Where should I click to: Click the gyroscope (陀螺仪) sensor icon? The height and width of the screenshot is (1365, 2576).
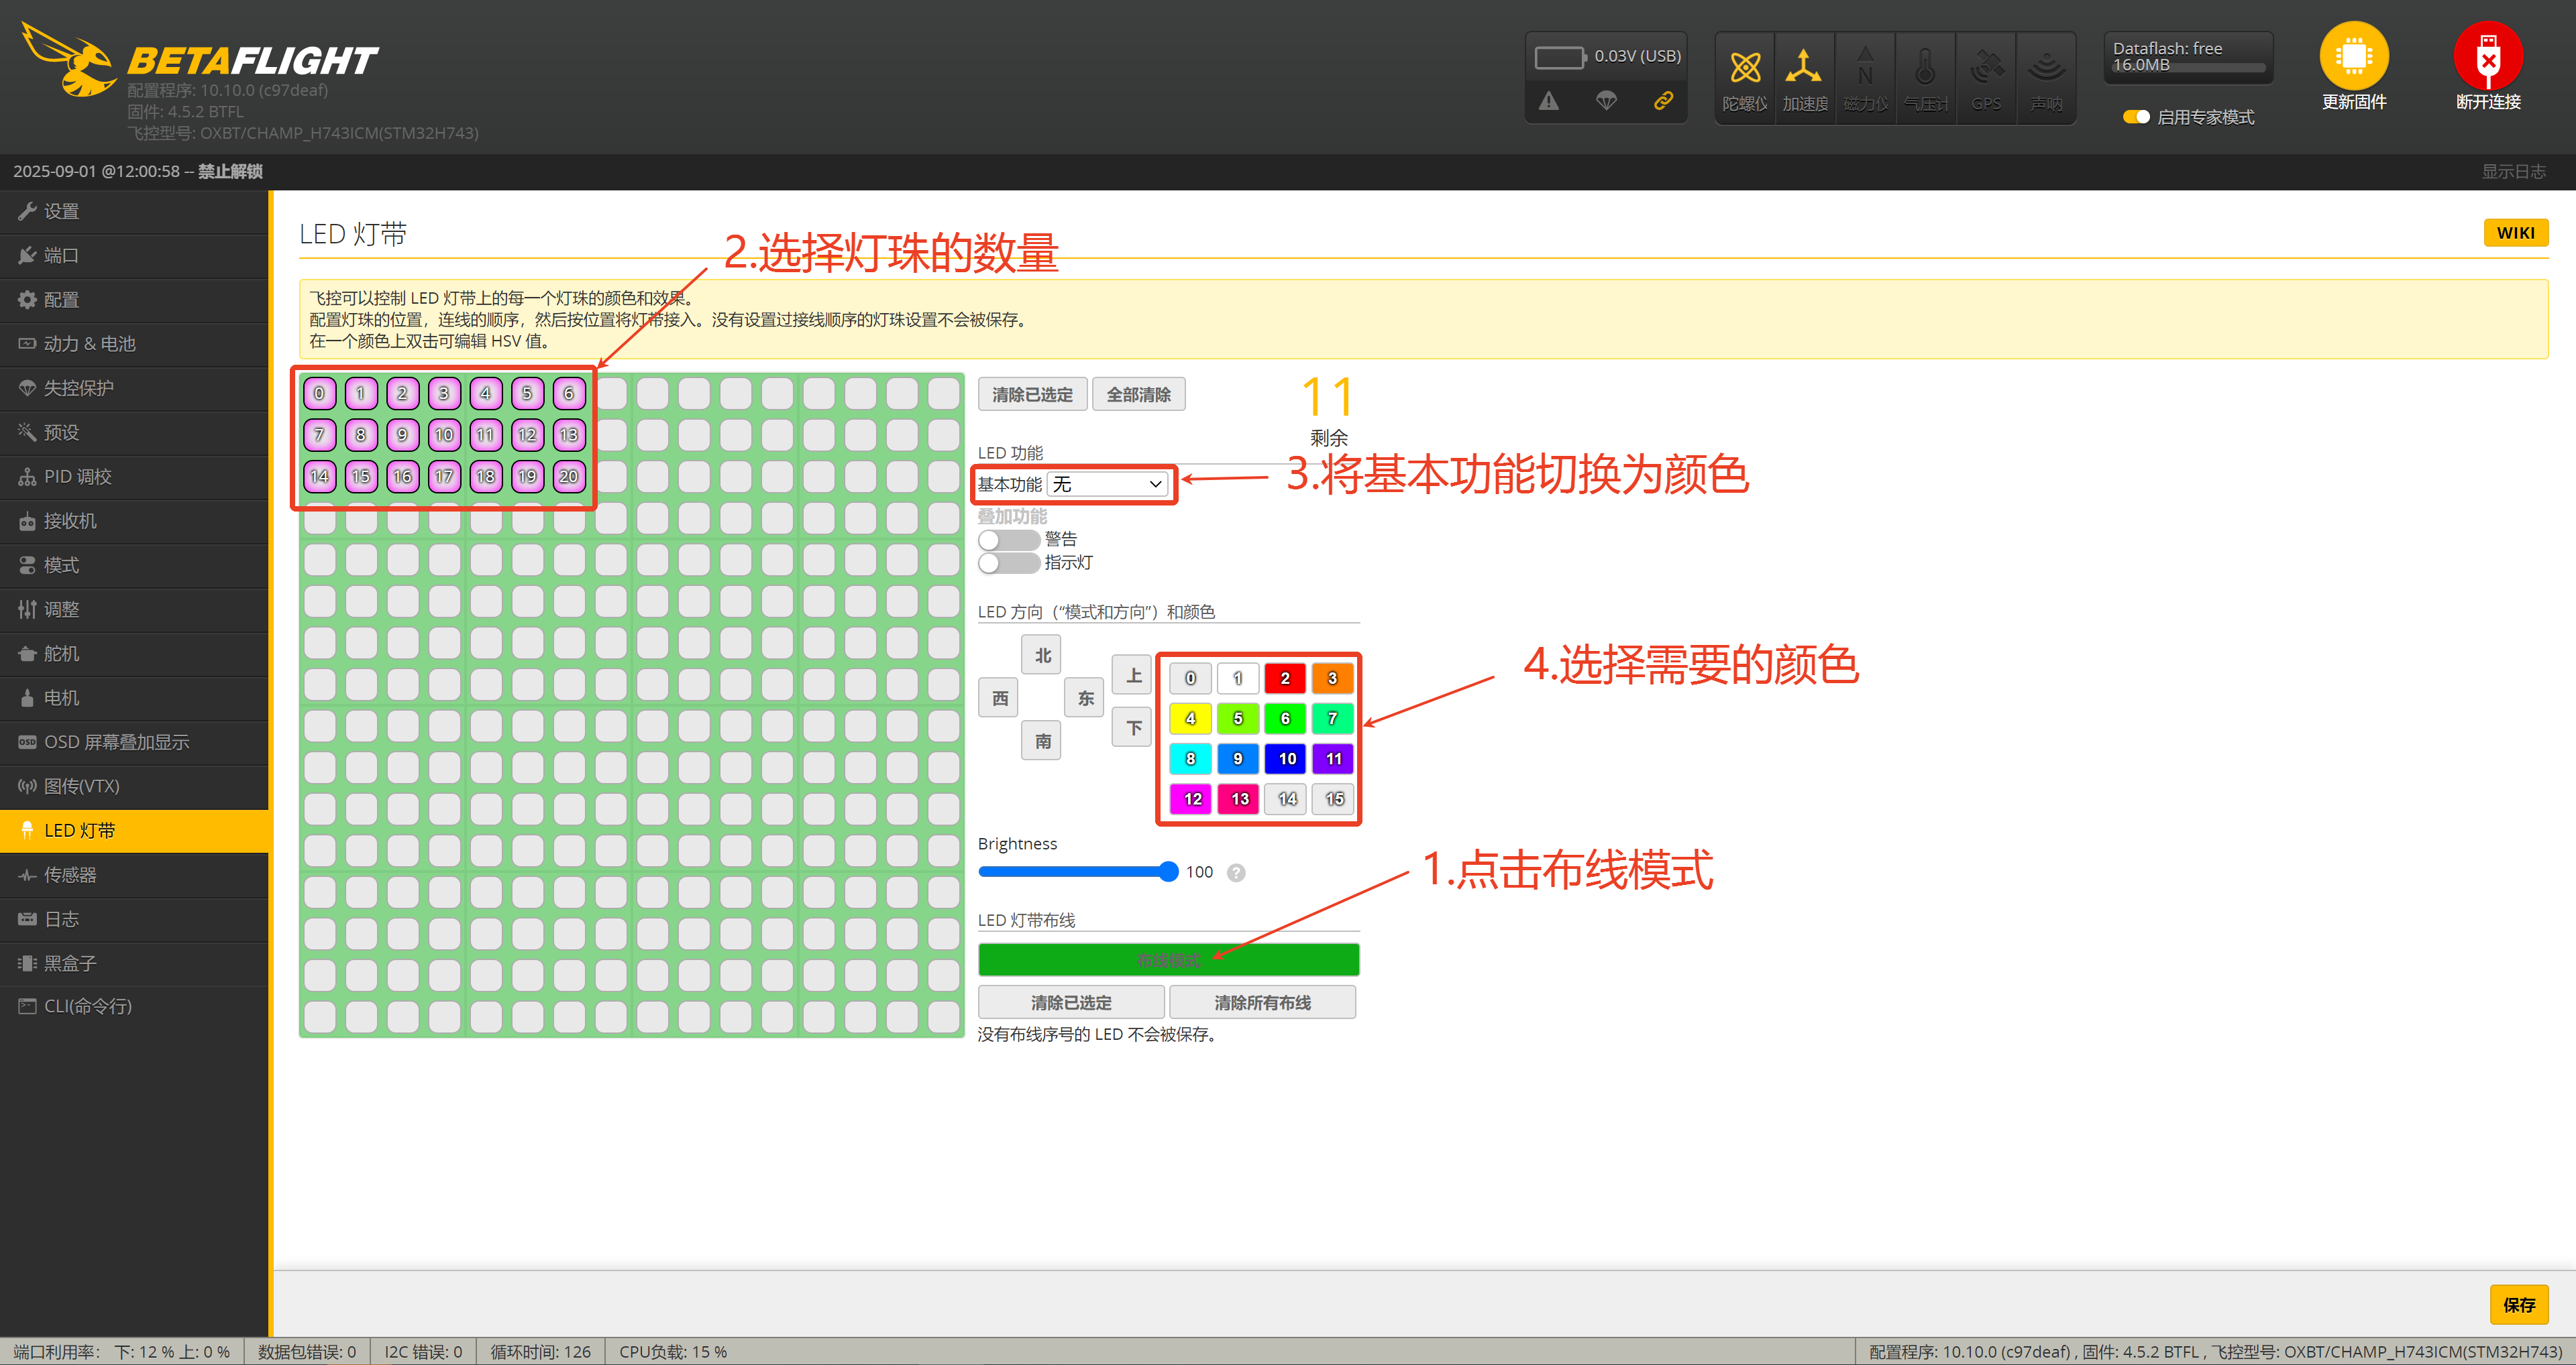tap(1745, 68)
